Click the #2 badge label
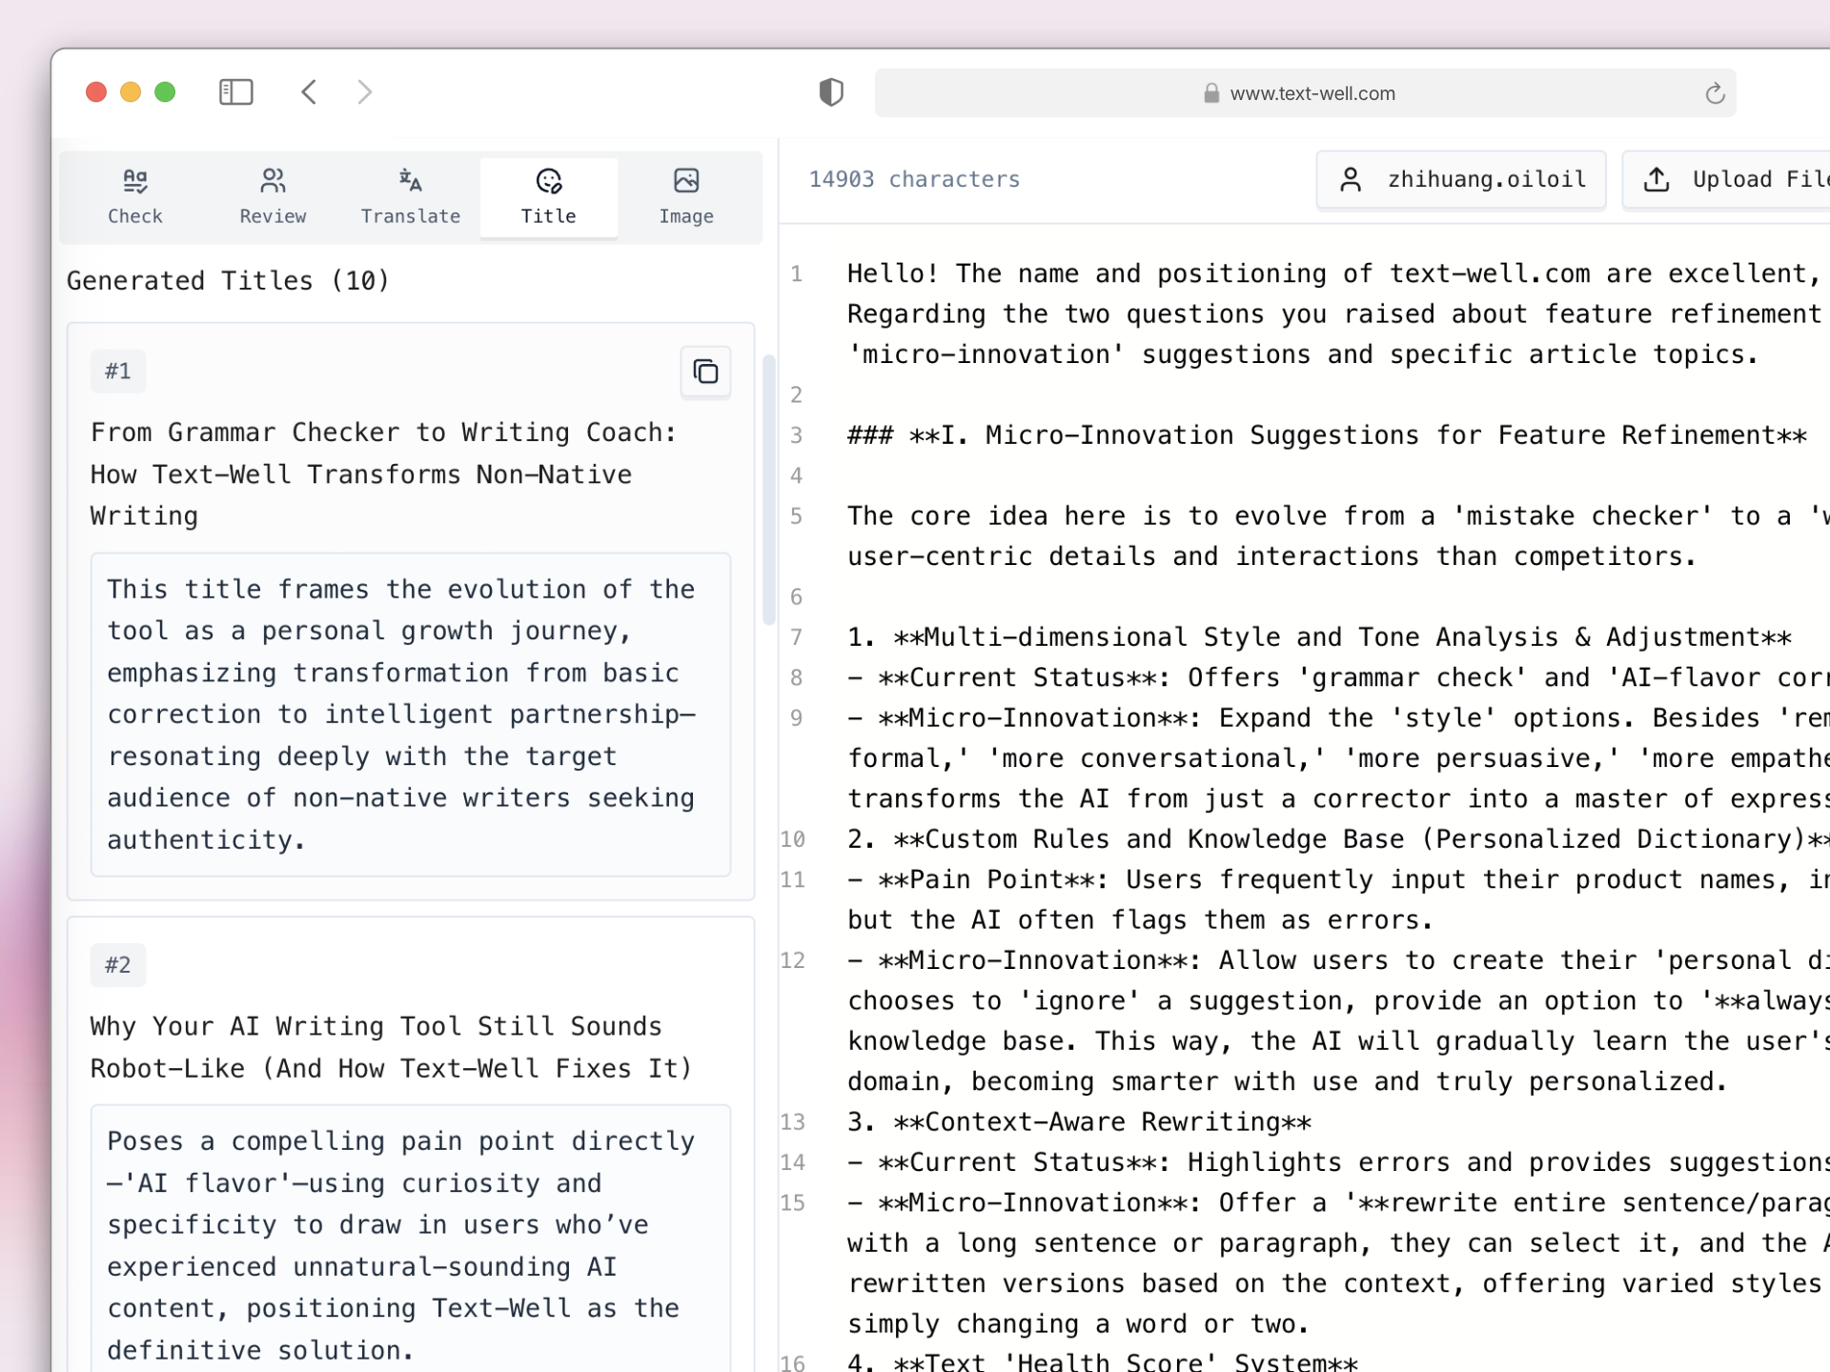 [x=118, y=965]
